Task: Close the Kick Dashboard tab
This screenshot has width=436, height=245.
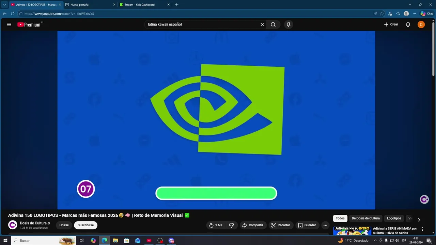Action: tap(169, 5)
